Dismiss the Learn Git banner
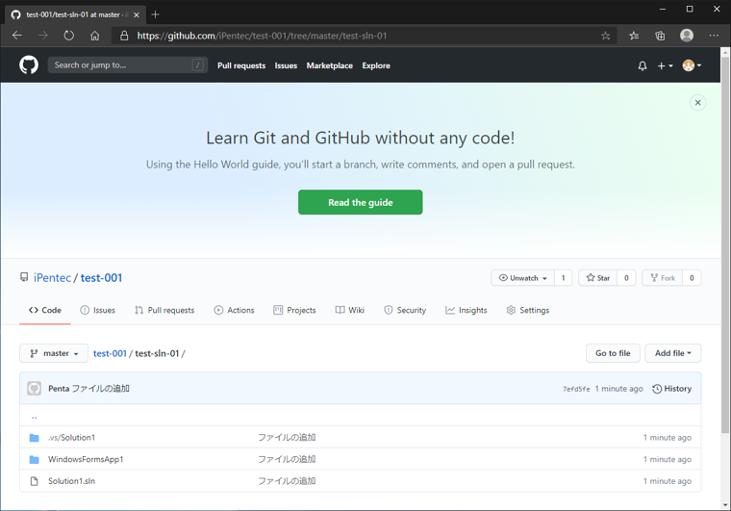 tap(697, 103)
